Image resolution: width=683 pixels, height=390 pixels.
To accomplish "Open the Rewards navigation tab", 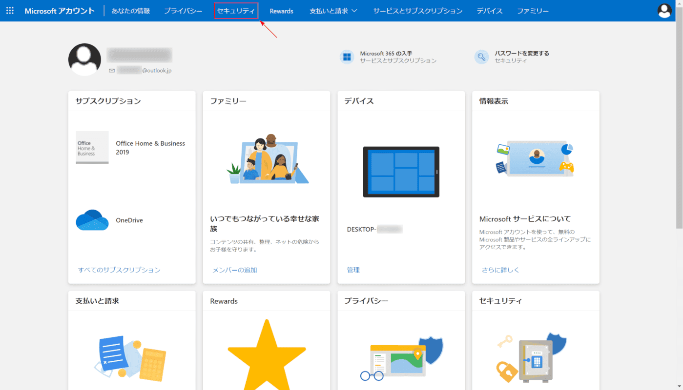I will point(282,11).
